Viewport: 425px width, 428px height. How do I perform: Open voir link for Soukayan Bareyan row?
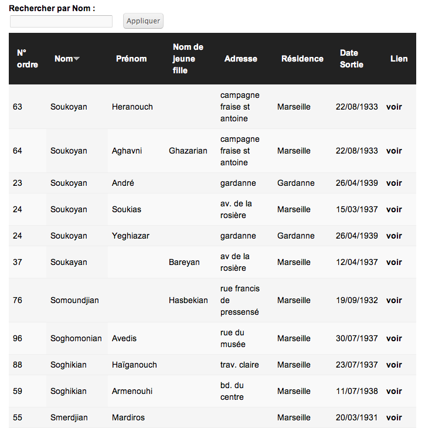pyautogui.click(x=394, y=262)
